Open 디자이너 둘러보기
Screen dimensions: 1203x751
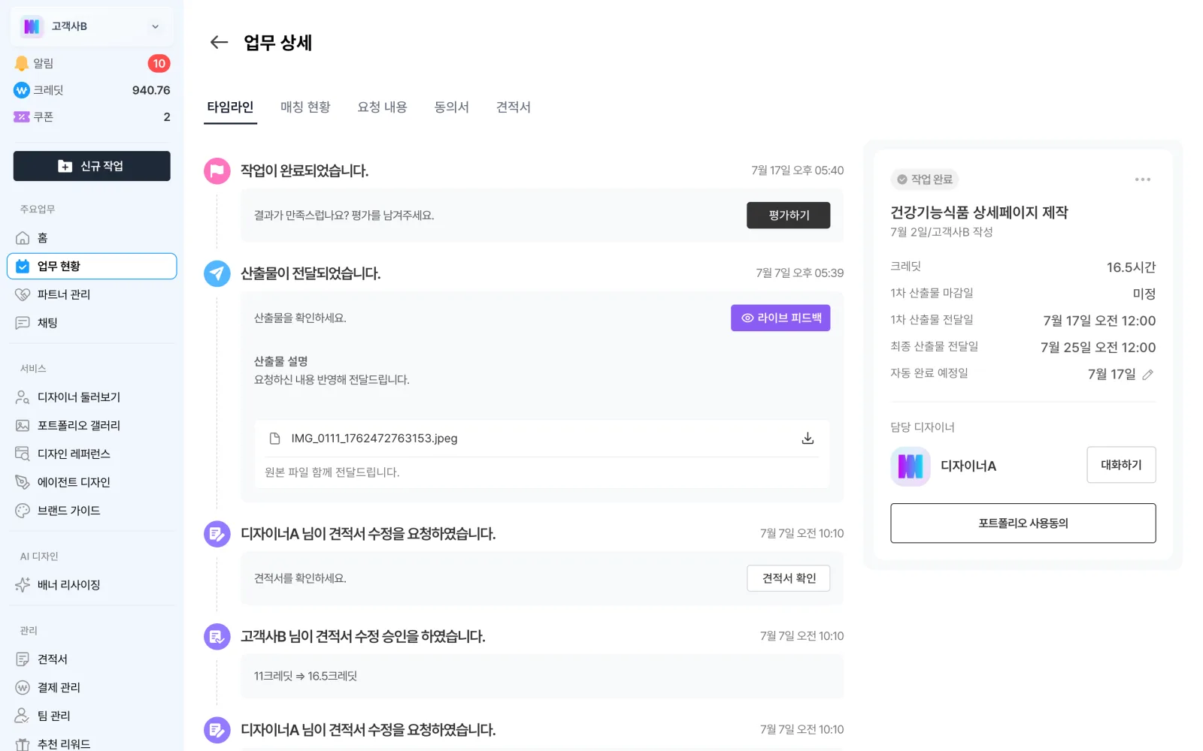[x=92, y=397]
